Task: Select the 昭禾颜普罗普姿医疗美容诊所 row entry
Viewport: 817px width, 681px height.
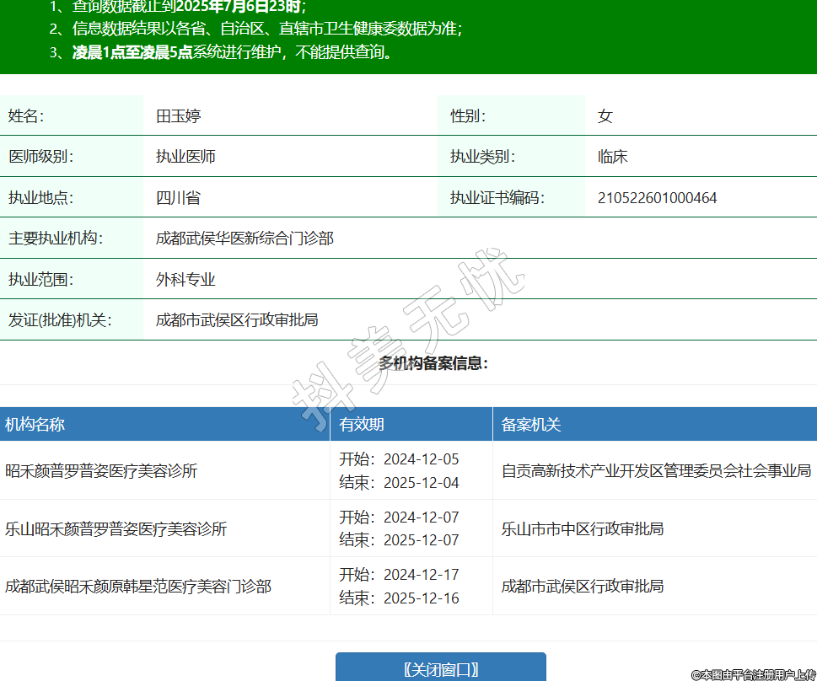Action: [x=101, y=471]
